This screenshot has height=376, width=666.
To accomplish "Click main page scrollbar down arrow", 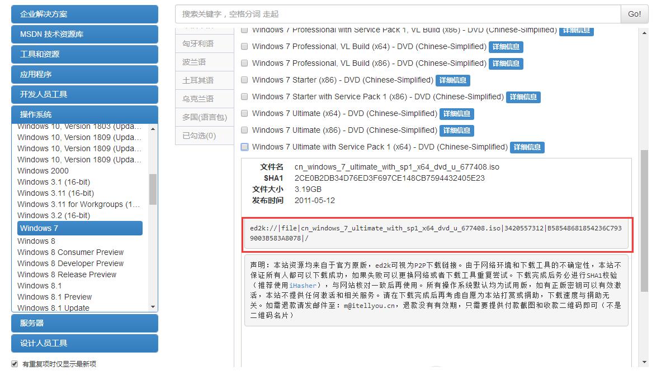I will tap(644, 363).
